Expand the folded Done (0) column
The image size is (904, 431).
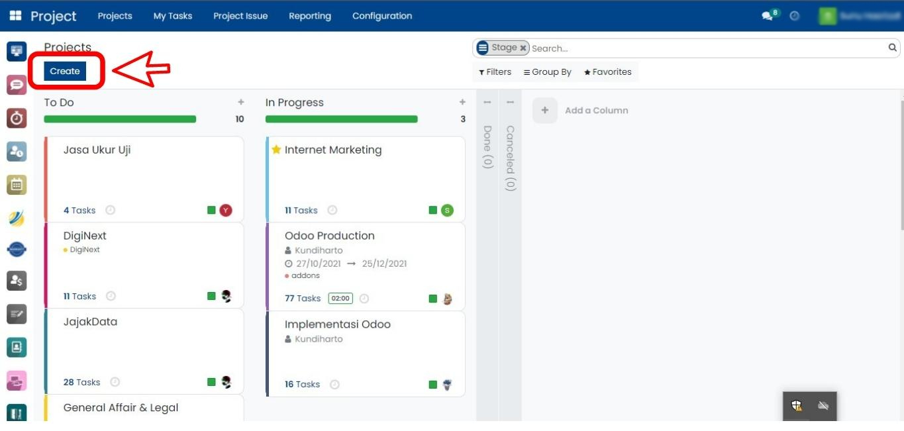pos(487,147)
